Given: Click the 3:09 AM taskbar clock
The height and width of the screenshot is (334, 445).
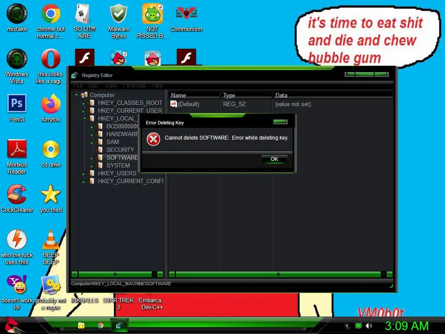Looking at the screenshot, I should 406,326.
